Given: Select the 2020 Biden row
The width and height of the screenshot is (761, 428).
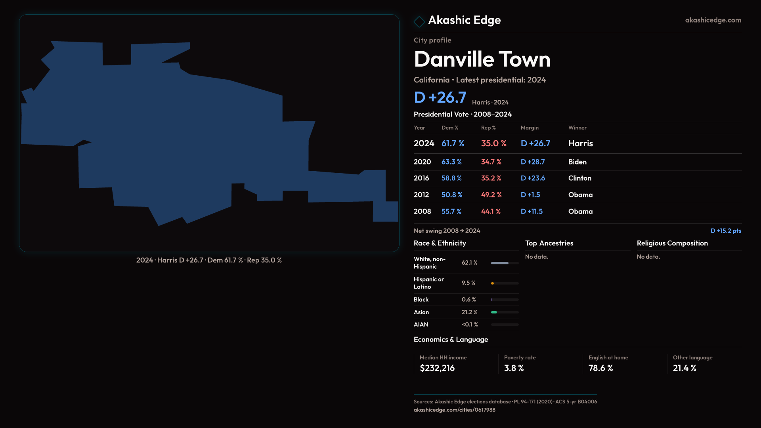Looking at the screenshot, I should (577, 162).
